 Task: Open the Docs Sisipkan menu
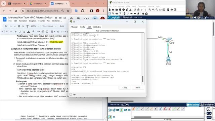click(x=33, y=21)
